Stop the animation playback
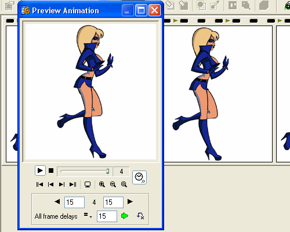This screenshot has width=290, height=232. (x=51, y=171)
